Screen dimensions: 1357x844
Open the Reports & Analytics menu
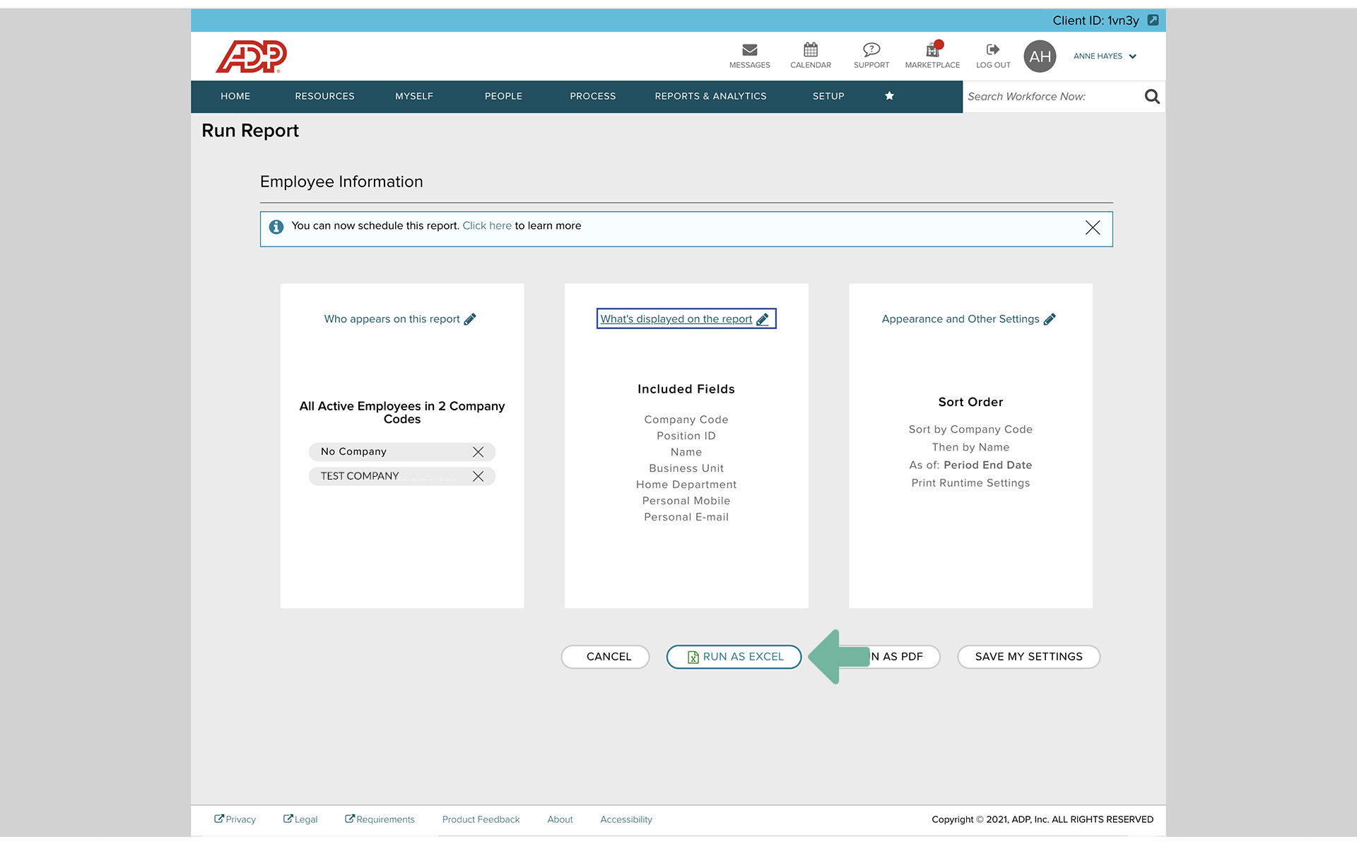coord(710,96)
